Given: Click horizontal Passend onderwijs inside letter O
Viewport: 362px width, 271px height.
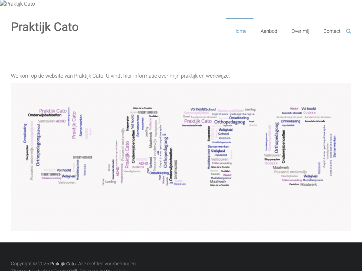Looking at the screenshot, I should click(290, 172).
